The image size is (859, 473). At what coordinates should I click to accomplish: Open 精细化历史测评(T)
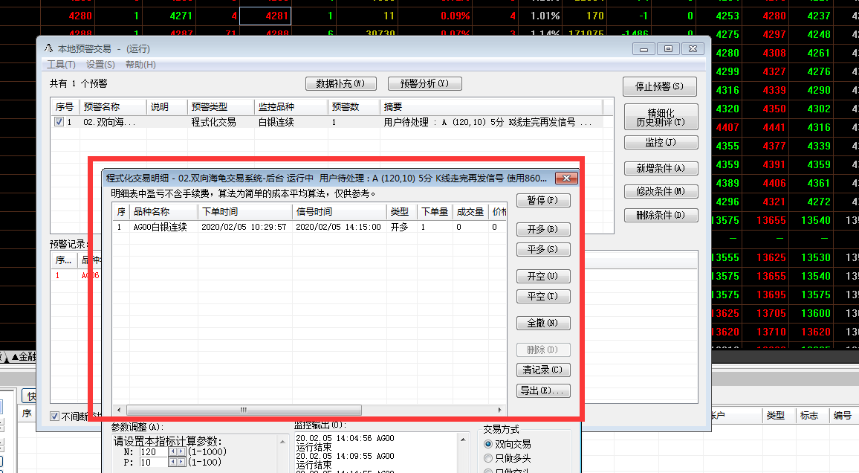pyautogui.click(x=661, y=118)
